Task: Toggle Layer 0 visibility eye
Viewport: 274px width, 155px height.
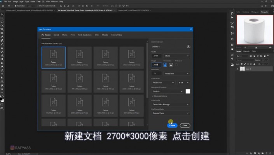Action: pos(237,69)
